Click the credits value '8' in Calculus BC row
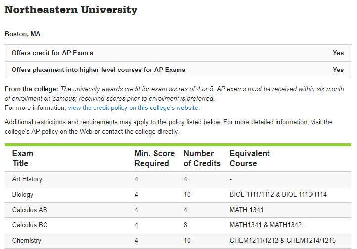The height and width of the screenshot is (249, 357). [185, 225]
